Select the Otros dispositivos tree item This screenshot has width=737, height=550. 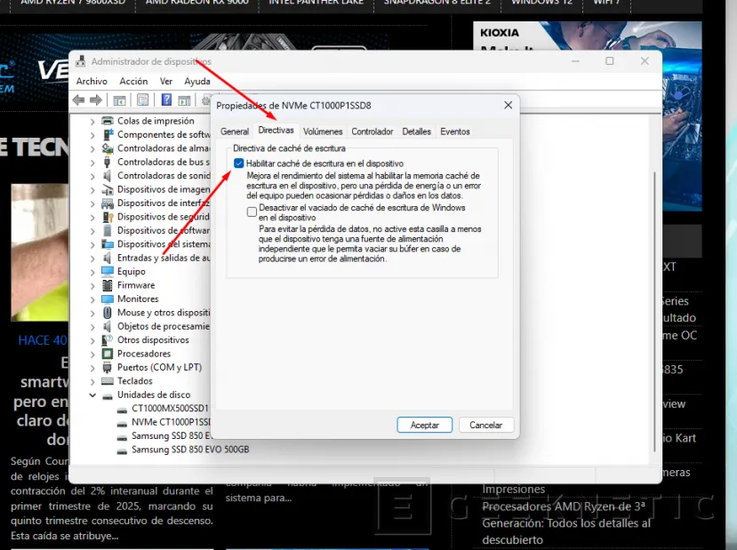(x=153, y=340)
